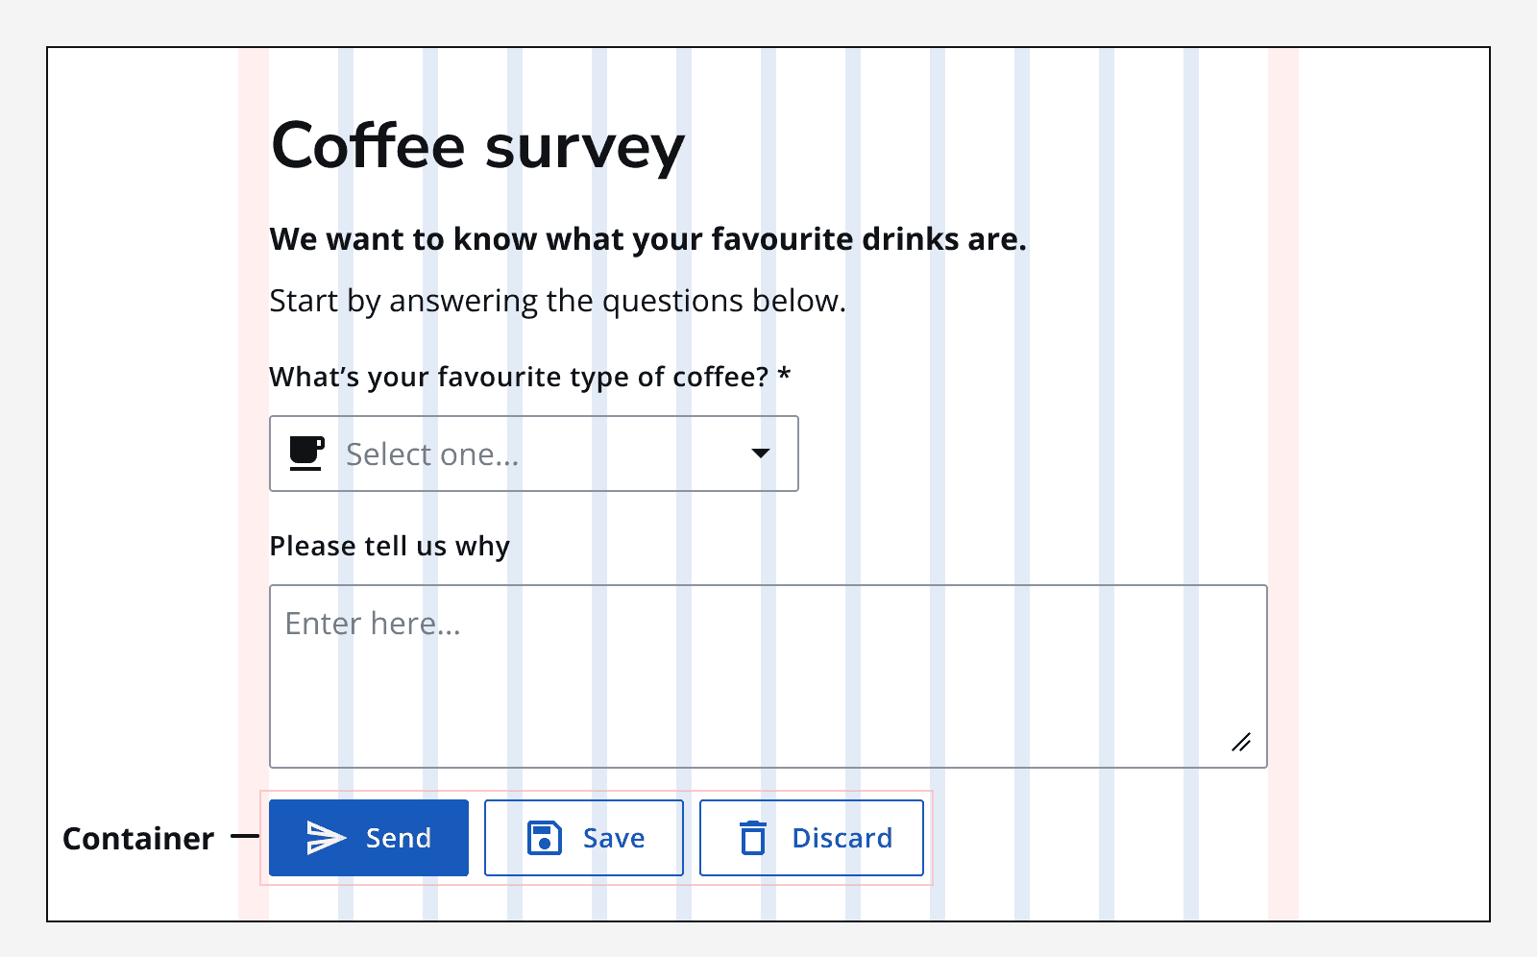Click the Save button
Screen dimensions: 1537x957
click(x=583, y=837)
